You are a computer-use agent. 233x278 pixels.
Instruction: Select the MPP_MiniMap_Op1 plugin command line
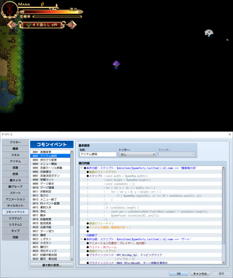[x=151, y=255]
